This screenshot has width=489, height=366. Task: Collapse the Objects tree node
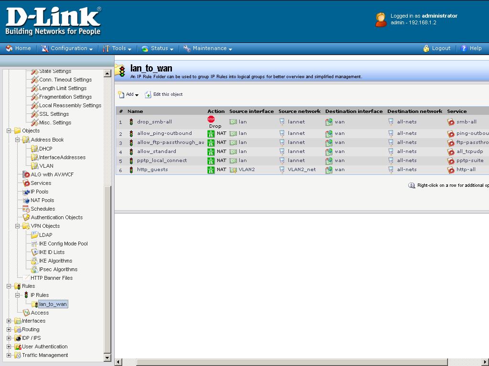[x=9, y=131]
